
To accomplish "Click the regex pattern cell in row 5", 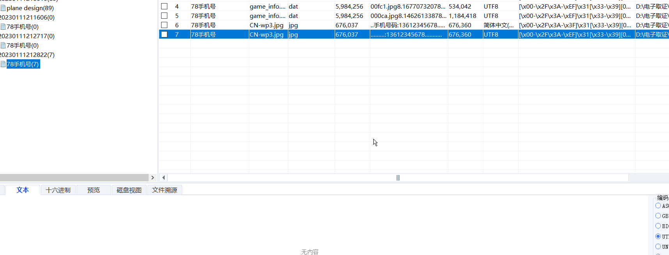I will click(x=575, y=16).
